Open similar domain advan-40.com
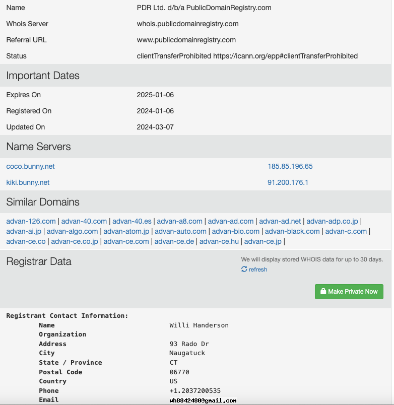394x405 pixels. point(84,221)
